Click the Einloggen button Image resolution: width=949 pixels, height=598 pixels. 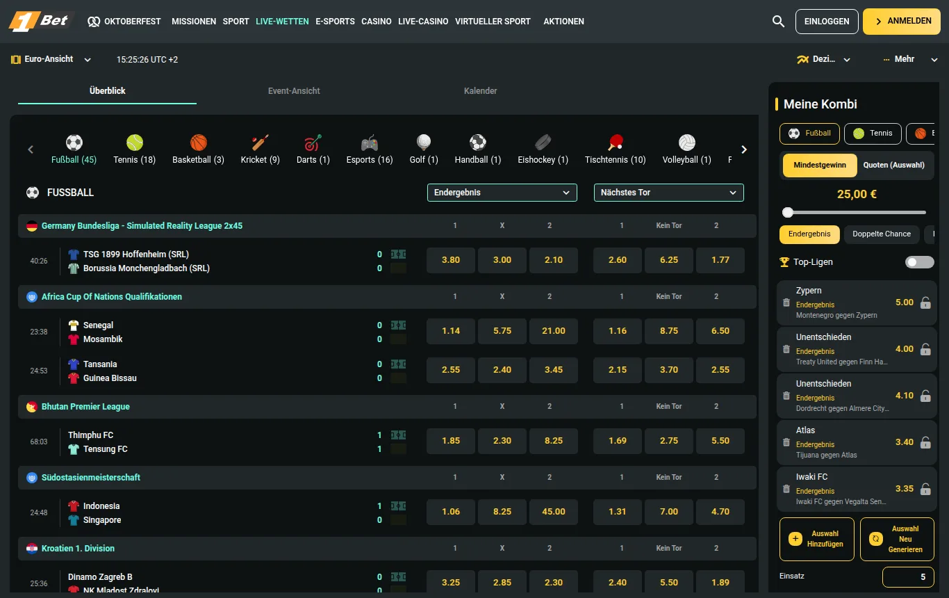(827, 22)
